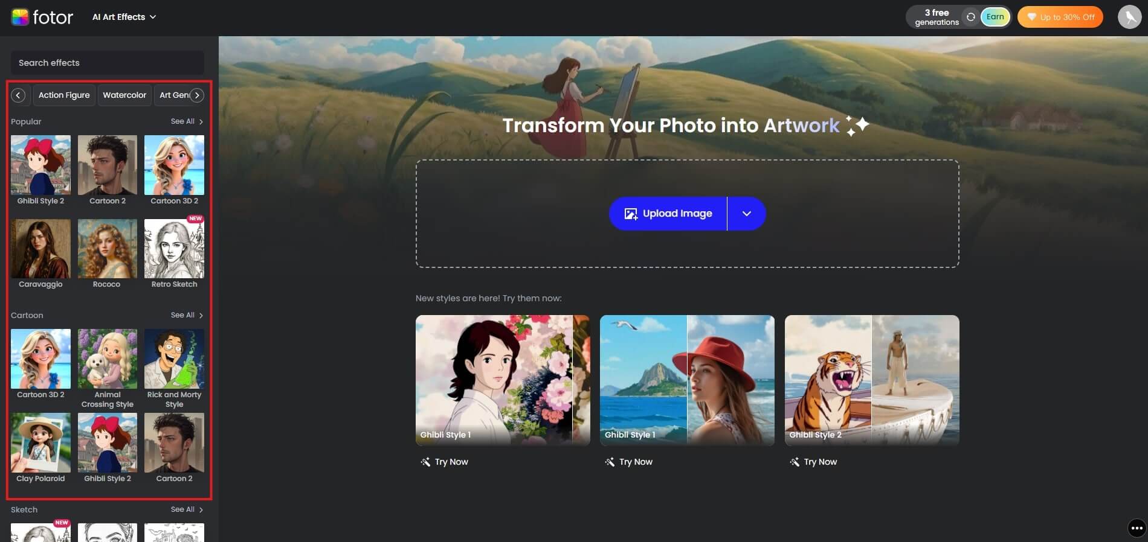This screenshot has height=542, width=1148.
Task: Click the first Sketch effect with NEW badge
Action: [40, 532]
